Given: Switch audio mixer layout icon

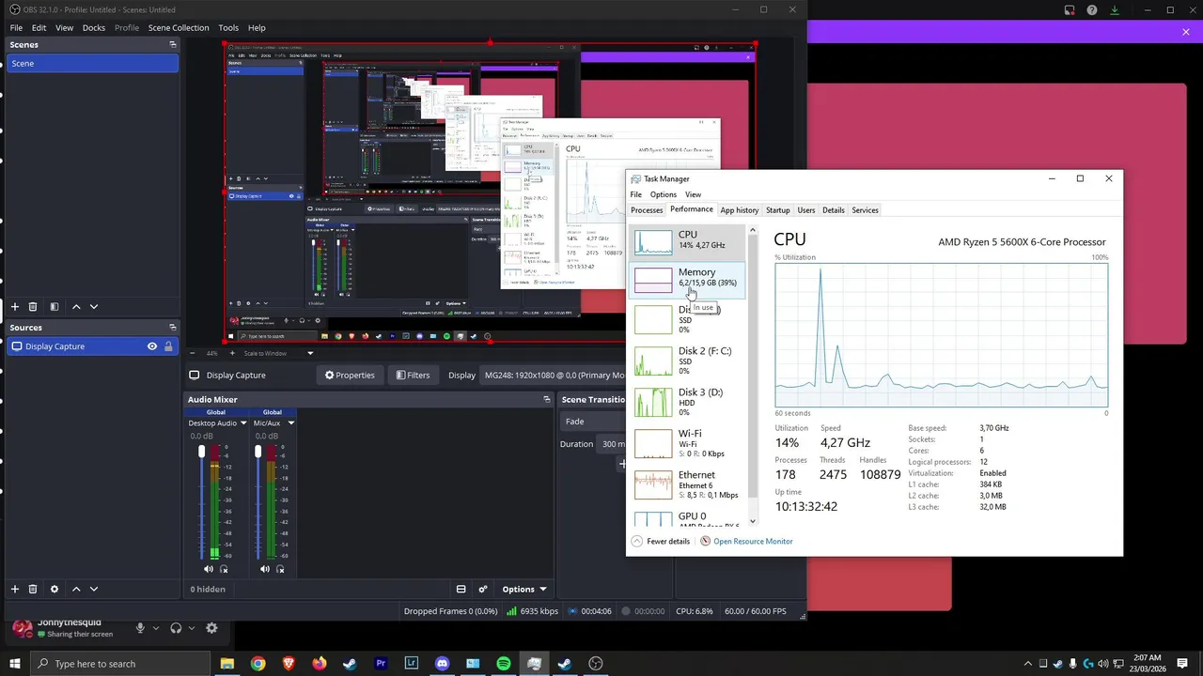Looking at the screenshot, I should 461,590.
